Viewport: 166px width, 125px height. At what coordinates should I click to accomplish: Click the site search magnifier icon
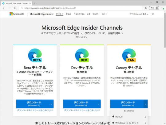coord(153,14)
